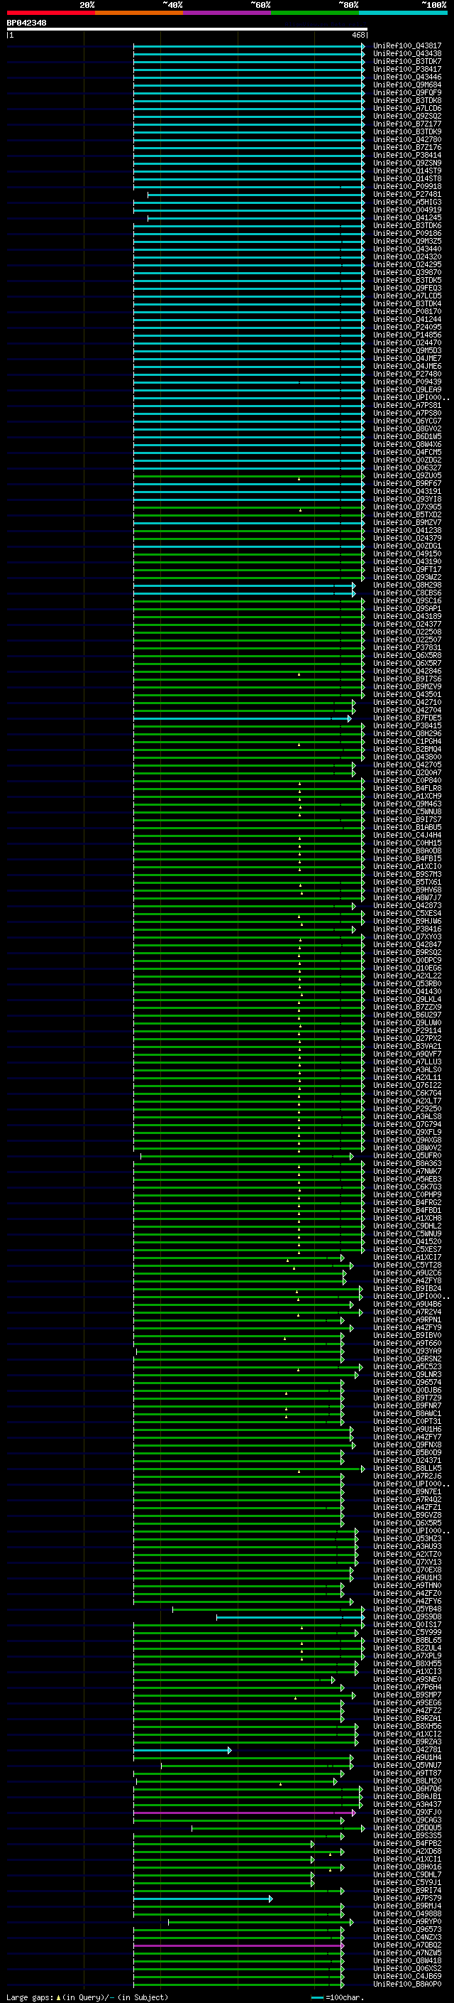Screen dimensions: 454x2003
Task: Click the purple ~60% identity color bar
Action: pos(228,13)
